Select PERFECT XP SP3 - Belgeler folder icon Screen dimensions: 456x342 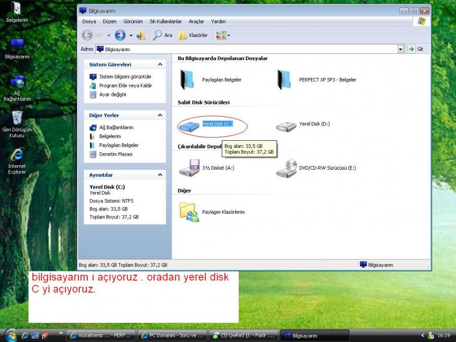point(284,80)
